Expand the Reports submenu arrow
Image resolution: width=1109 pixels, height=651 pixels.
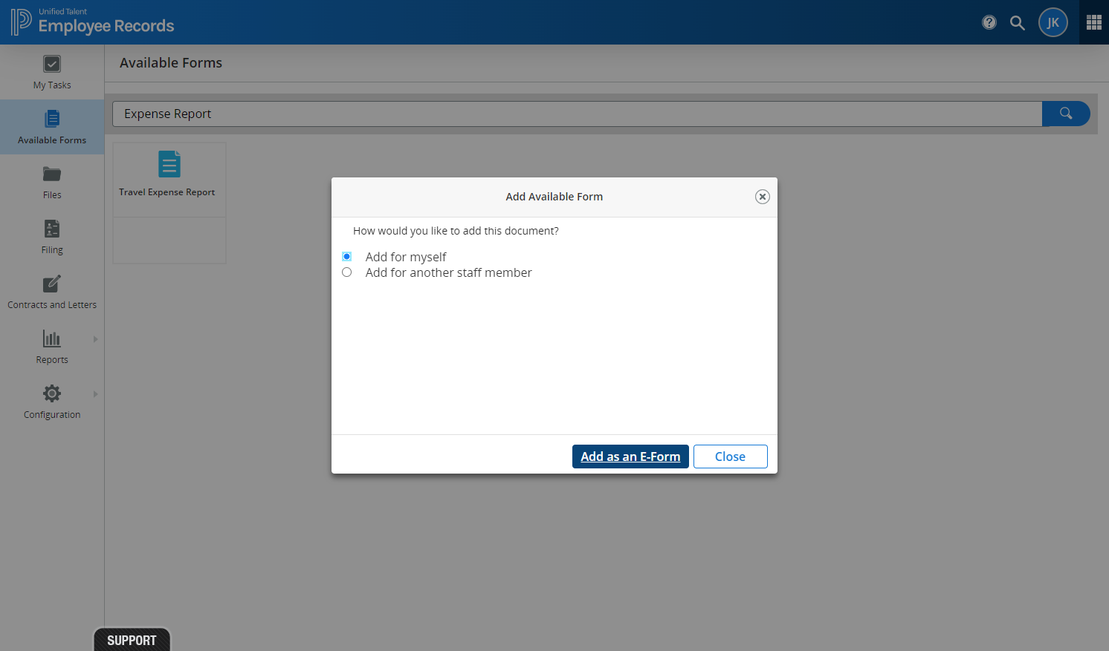tap(95, 339)
